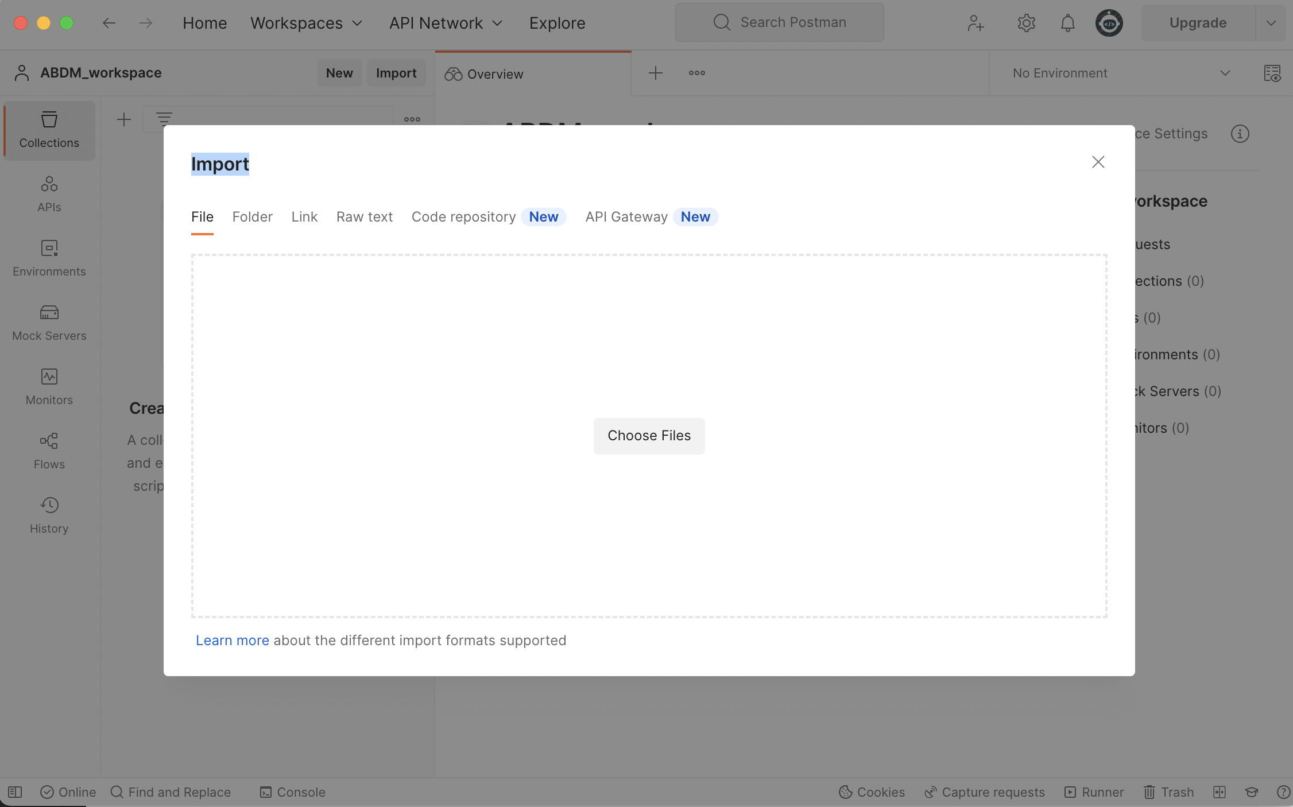
Task: Open the settings gear icon
Action: [1026, 23]
